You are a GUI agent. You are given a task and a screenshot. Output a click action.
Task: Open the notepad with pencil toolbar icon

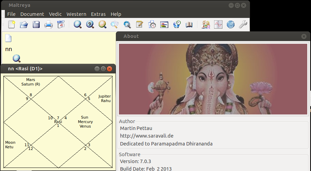[x=139, y=24]
